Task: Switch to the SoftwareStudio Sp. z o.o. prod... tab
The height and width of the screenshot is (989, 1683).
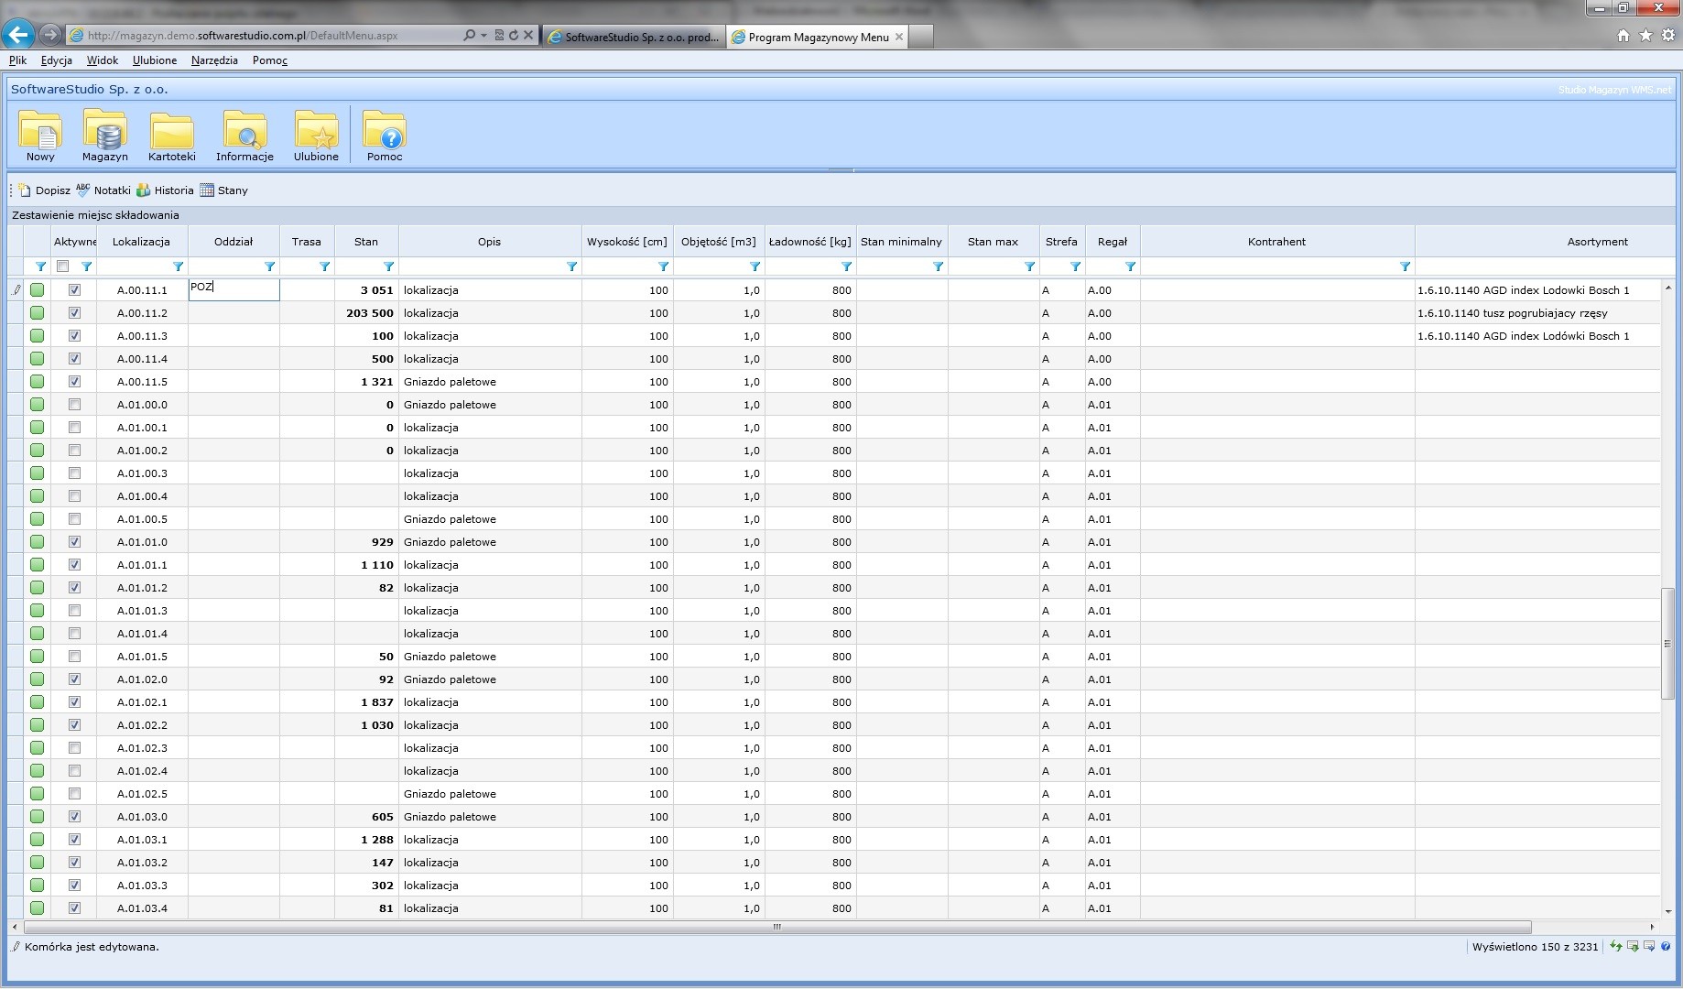Action: coord(634,37)
